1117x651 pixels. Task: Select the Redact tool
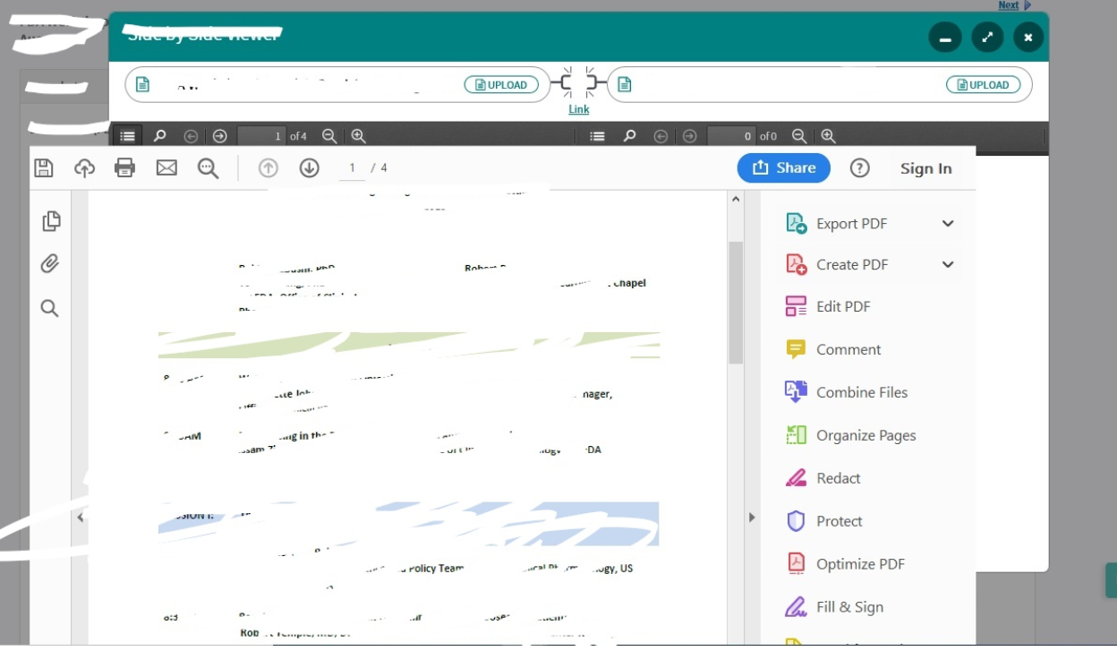(x=838, y=477)
